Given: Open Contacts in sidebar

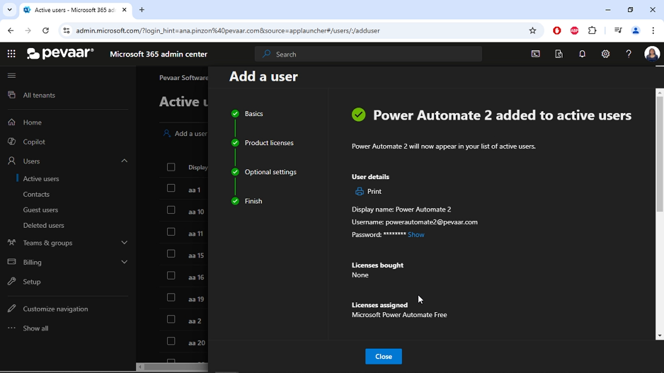Looking at the screenshot, I should (x=36, y=194).
